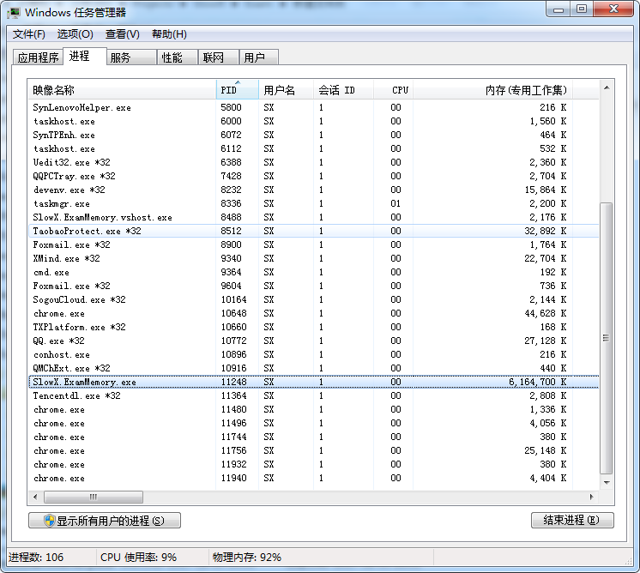Select the cmd.exe process
The image size is (640, 573).
coord(313,272)
